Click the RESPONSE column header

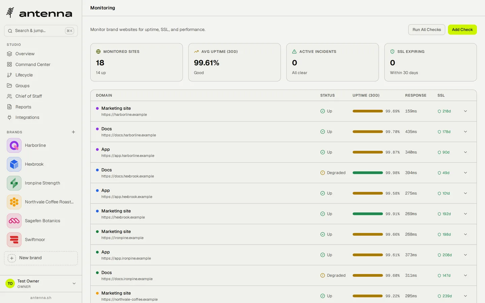pyautogui.click(x=416, y=96)
